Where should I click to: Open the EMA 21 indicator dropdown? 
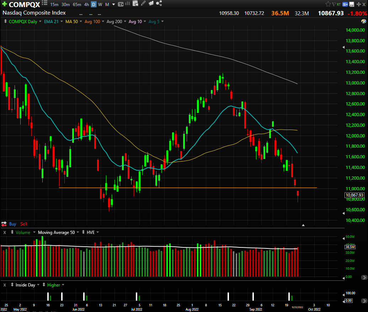pyautogui.click(x=62, y=21)
